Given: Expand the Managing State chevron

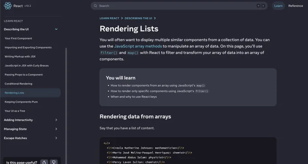Looking at the screenshot, I should tap(56, 129).
